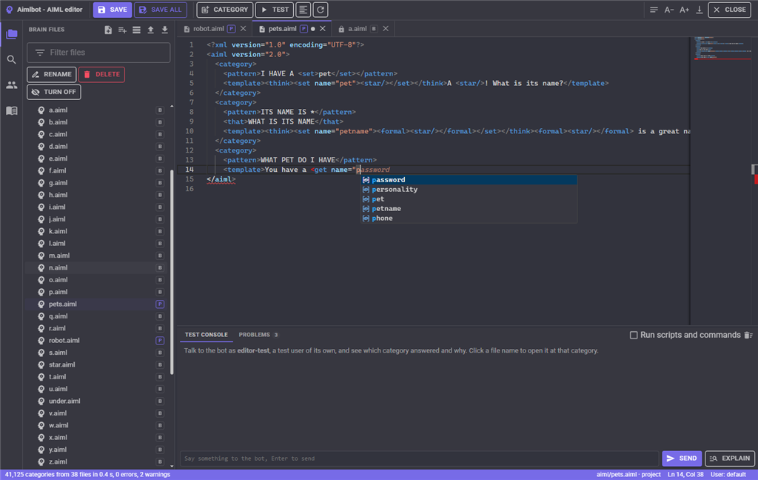The height and width of the screenshot is (480, 758).
Task: Close the robot.aiml tab
Action: pyautogui.click(x=243, y=29)
